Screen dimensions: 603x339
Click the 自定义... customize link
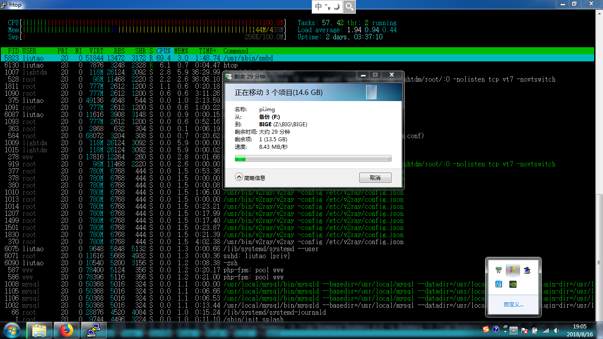pyautogui.click(x=513, y=305)
